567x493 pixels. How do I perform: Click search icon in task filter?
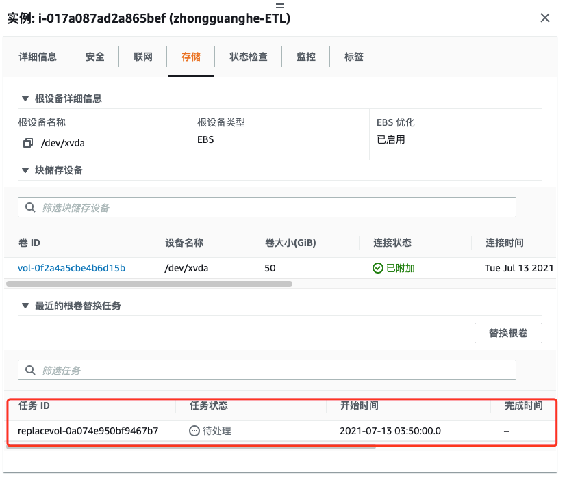(30, 370)
